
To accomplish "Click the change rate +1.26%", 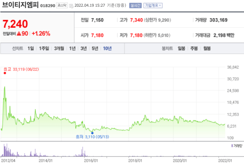I will click(41, 33).
